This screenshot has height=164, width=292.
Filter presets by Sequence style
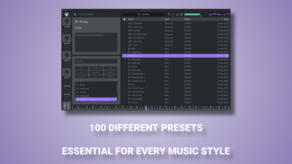click(x=111, y=72)
